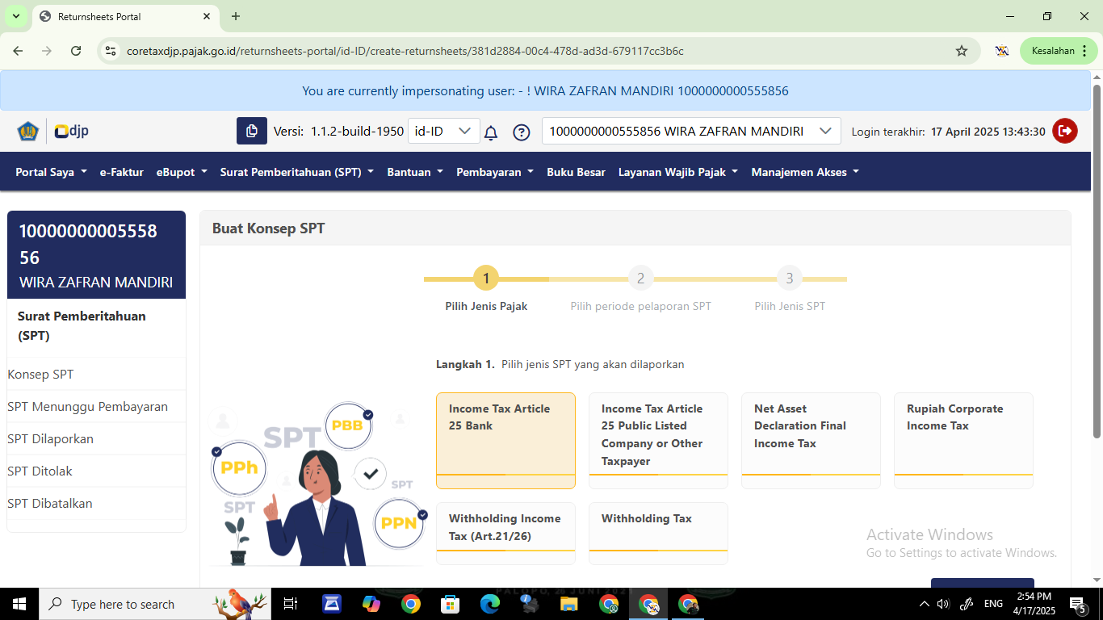1103x620 pixels.
Task: Choose Withholding Income Tax (Art.21/26) card
Action: (x=505, y=532)
